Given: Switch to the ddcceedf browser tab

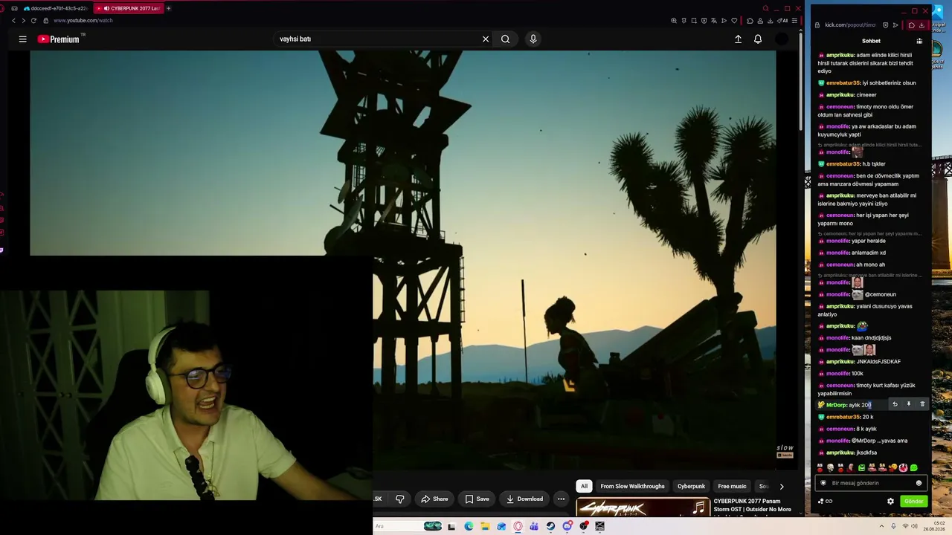Looking at the screenshot, I should (56, 8).
